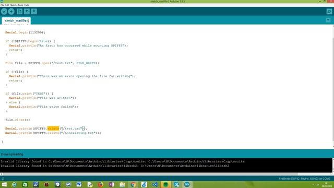The height and width of the screenshot is (188, 334).
Task: Switch to Google Chrome in the taskbar
Action: click(x=133, y=184)
